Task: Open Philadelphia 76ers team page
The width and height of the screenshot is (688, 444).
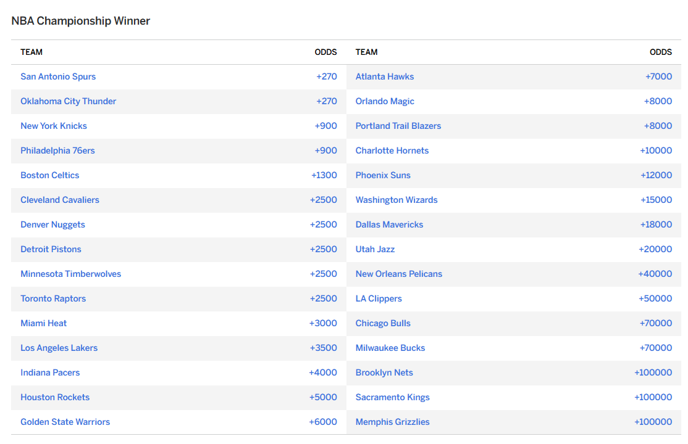Action: 57,151
